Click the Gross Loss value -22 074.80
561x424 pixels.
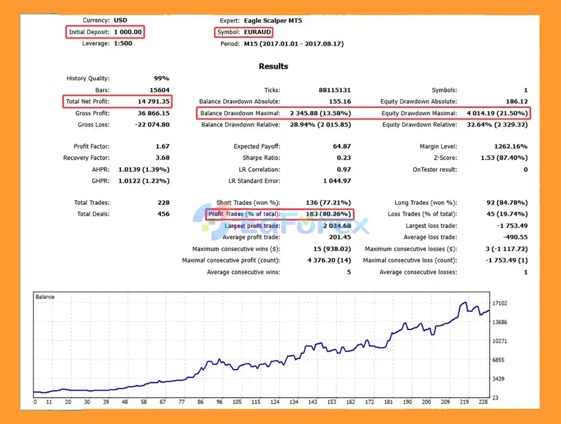tap(152, 125)
